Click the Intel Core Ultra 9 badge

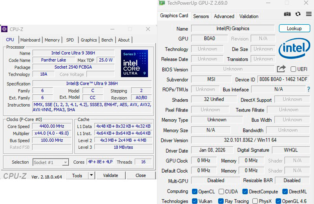pyautogui.click(x=134, y=63)
